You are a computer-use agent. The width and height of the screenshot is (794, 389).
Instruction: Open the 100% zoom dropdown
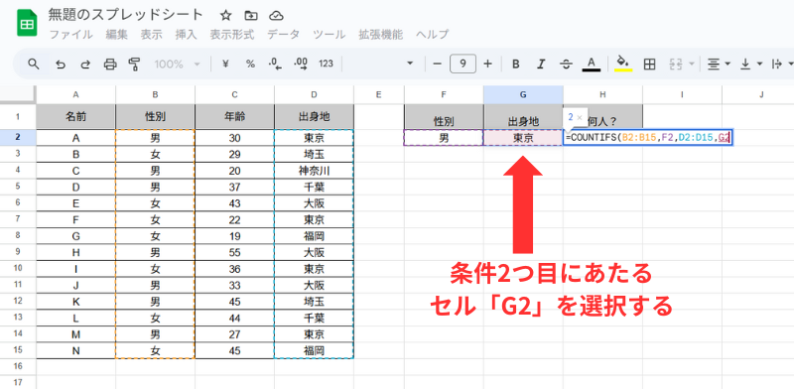click(x=178, y=64)
